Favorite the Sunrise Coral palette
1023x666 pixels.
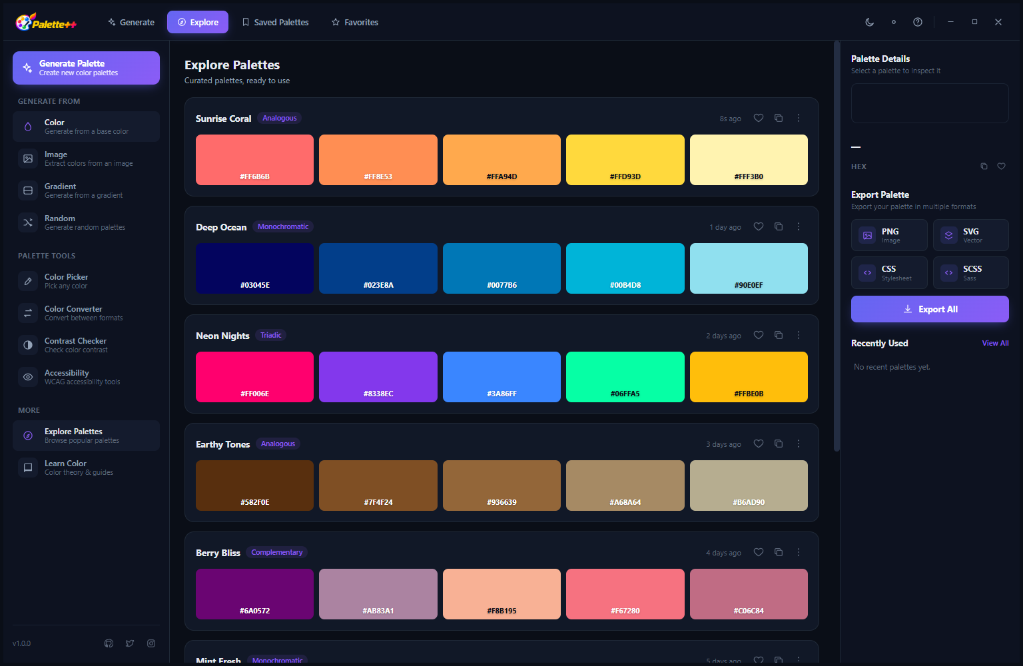point(758,118)
